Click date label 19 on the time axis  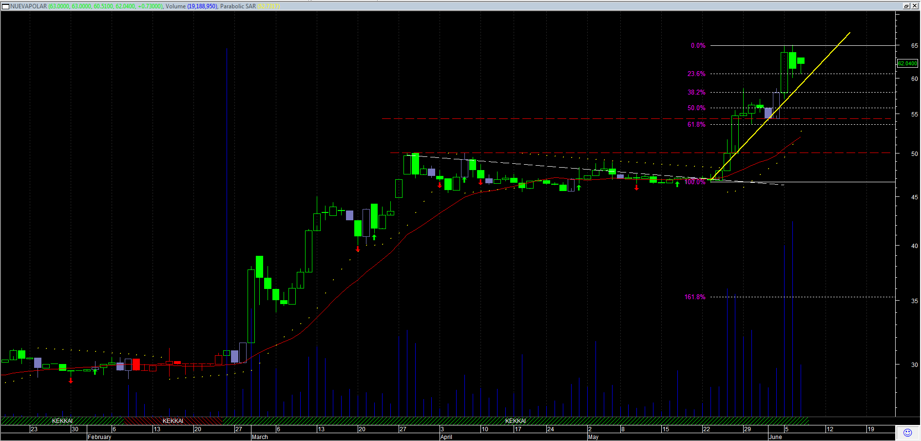pyautogui.click(x=871, y=429)
